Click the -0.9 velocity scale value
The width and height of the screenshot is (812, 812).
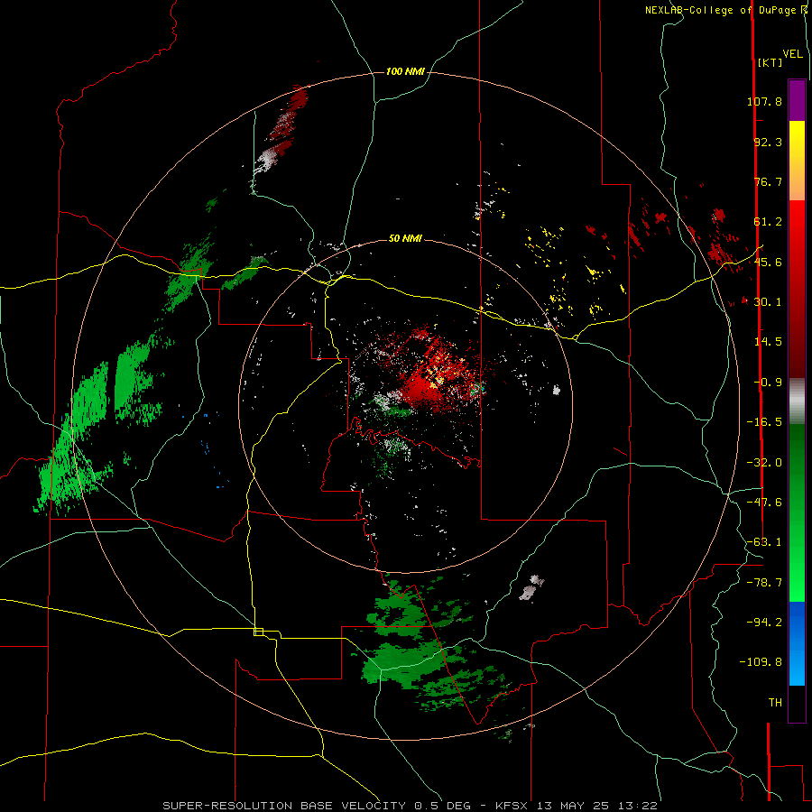pos(768,383)
